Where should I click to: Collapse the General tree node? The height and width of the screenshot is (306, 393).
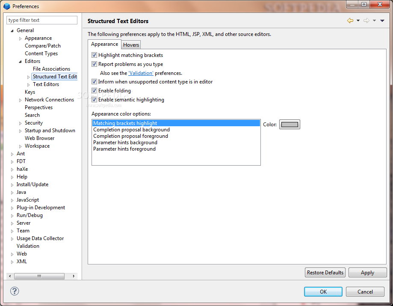pos(12,31)
